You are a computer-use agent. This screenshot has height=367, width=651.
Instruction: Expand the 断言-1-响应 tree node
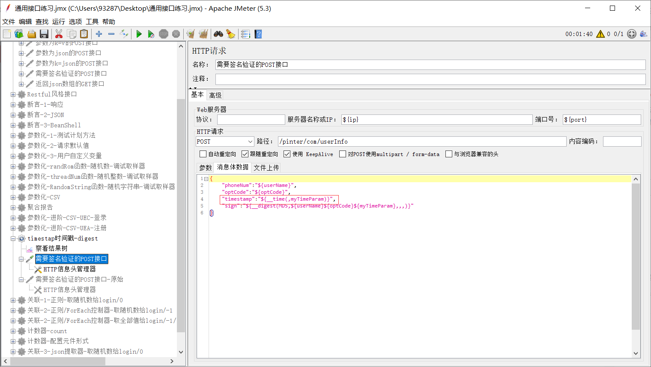tap(13, 105)
